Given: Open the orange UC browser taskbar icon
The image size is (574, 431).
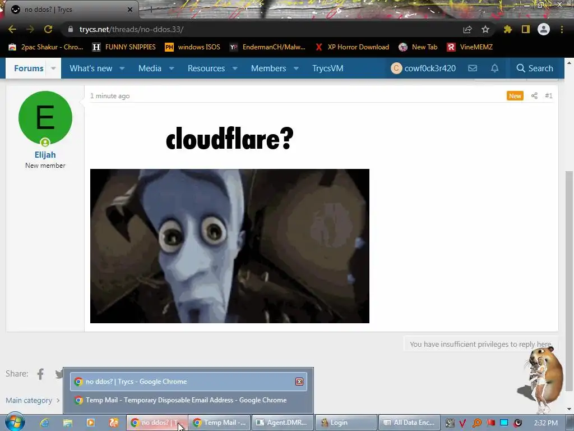Looking at the screenshot, I should [x=113, y=423].
